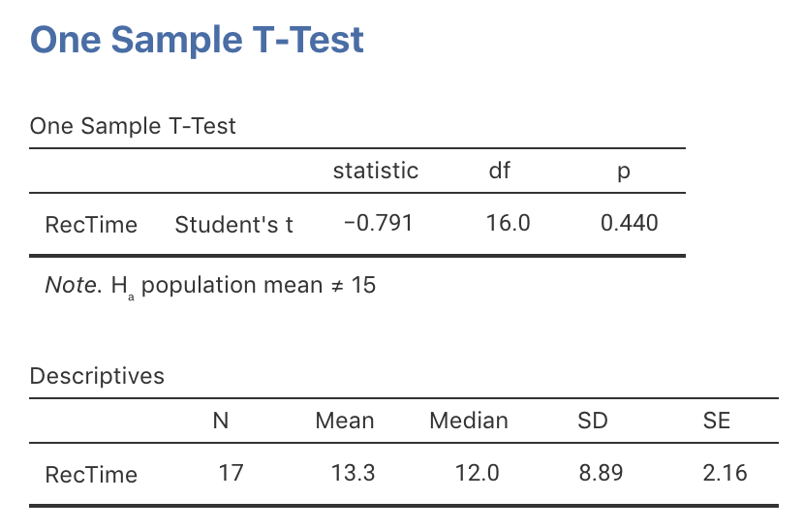Click the df column header
This screenshot has height=531, width=804.
click(500, 172)
